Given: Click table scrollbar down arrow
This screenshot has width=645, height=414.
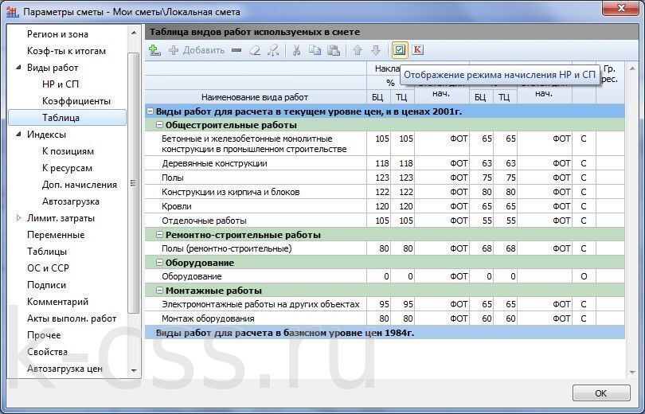Looking at the screenshot, I should pos(633,372).
